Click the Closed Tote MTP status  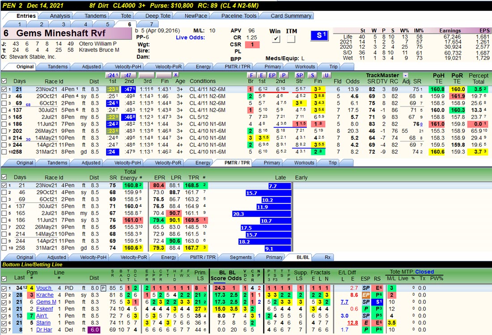coord(424,271)
